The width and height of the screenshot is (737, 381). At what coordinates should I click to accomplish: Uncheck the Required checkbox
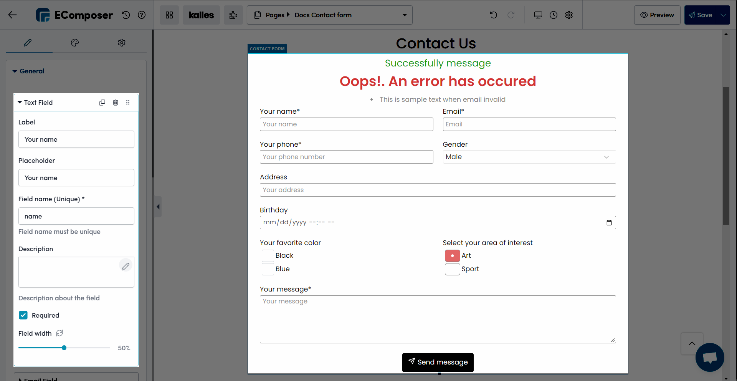click(23, 315)
